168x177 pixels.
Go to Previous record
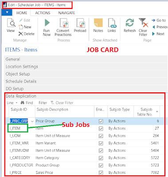[160, 27]
